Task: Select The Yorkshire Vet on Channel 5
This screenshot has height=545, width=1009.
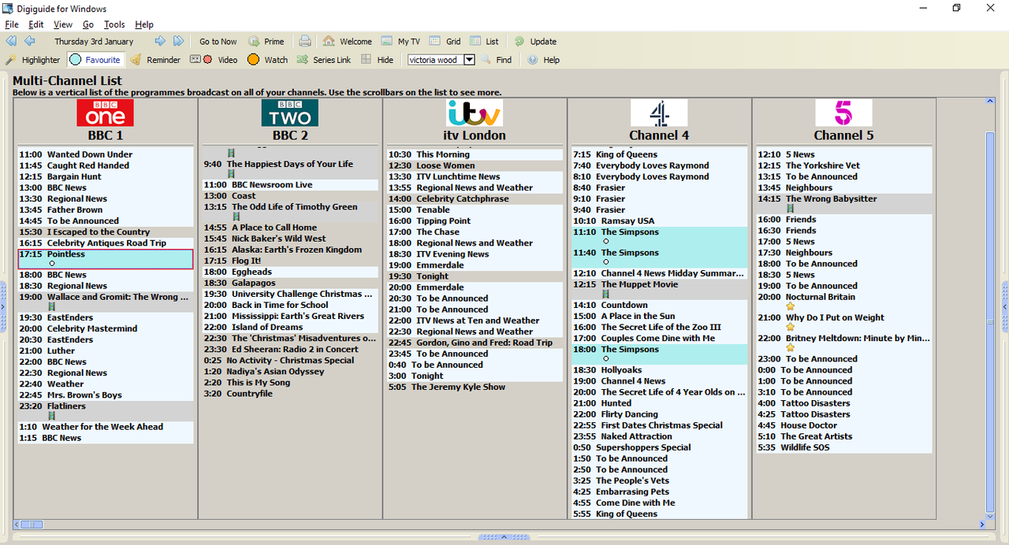Action: click(844, 166)
